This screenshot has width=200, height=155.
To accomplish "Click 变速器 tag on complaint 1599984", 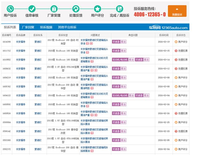I will pos(116,122).
